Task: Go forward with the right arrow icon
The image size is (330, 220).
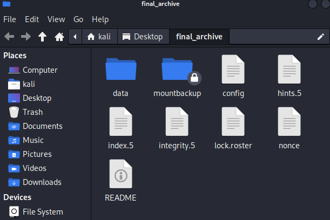Action: (x=26, y=37)
